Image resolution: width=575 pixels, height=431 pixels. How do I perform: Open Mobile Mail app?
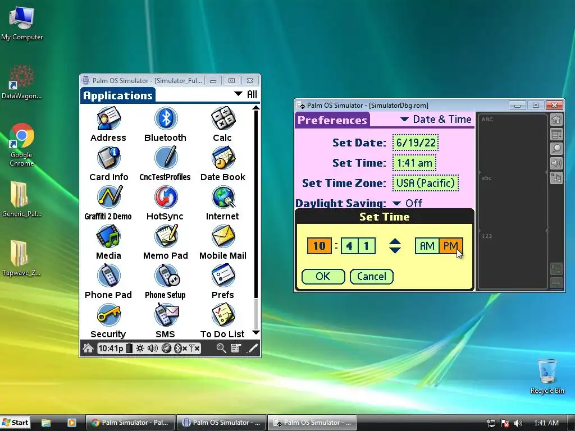222,242
